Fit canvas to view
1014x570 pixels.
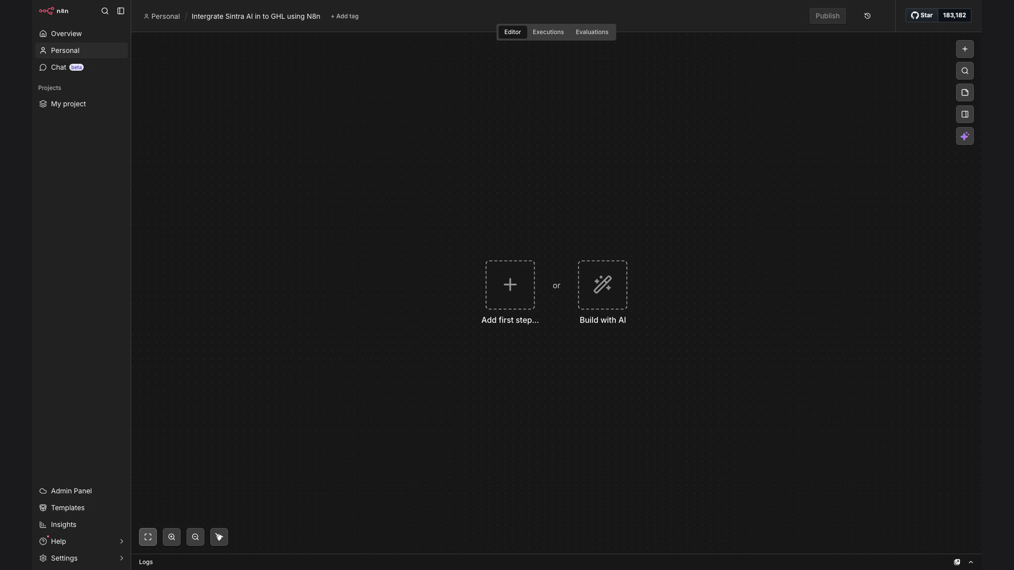click(148, 537)
